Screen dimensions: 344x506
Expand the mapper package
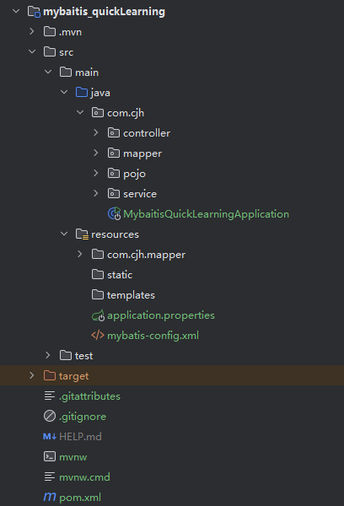click(x=96, y=153)
